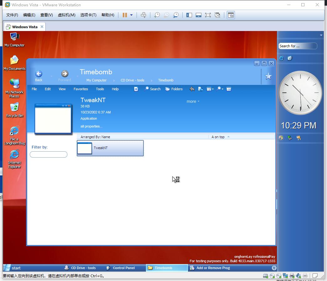Open My Network Places desktop icon
Viewport: 327px width, 281px height.
(14, 88)
